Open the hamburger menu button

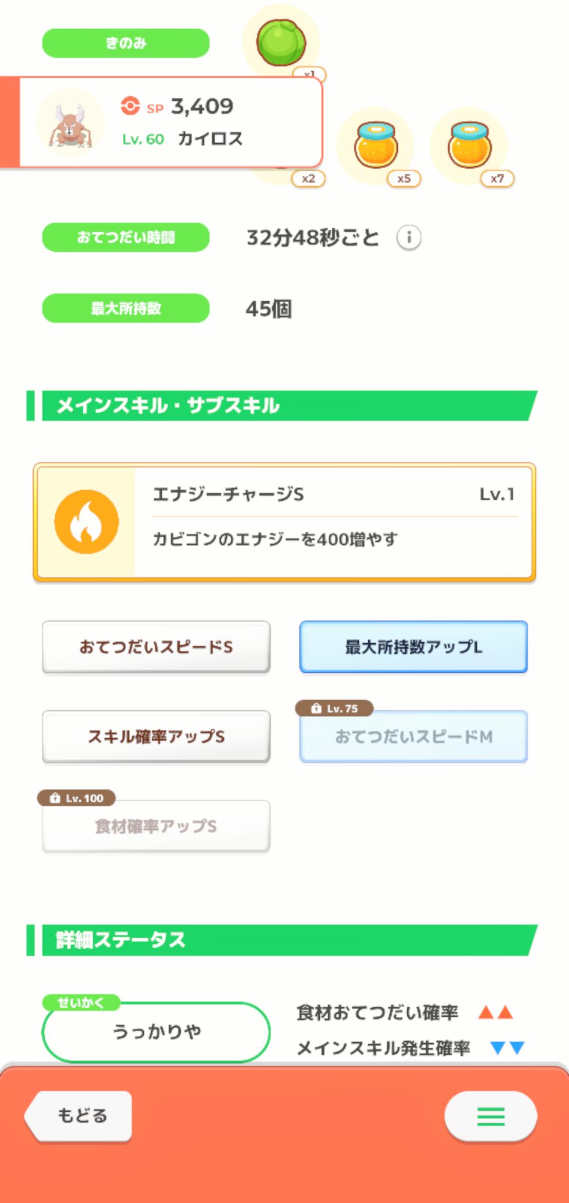pos(490,1116)
